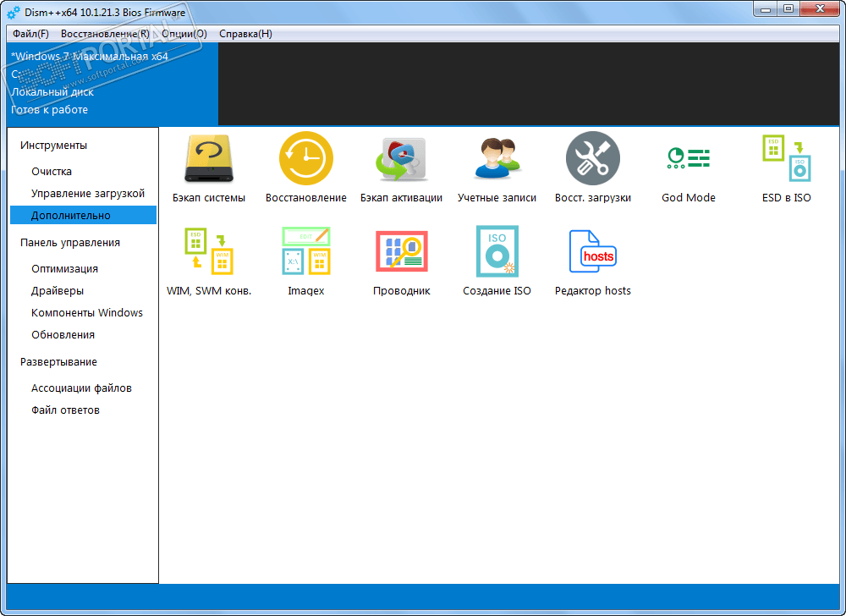This screenshot has height=616, width=846.
Task: Select Оптимизация in the sidebar
Action: 65,268
